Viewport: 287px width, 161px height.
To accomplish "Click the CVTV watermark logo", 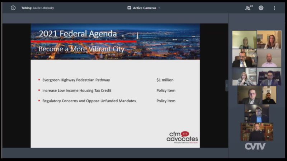I will click(255, 146).
